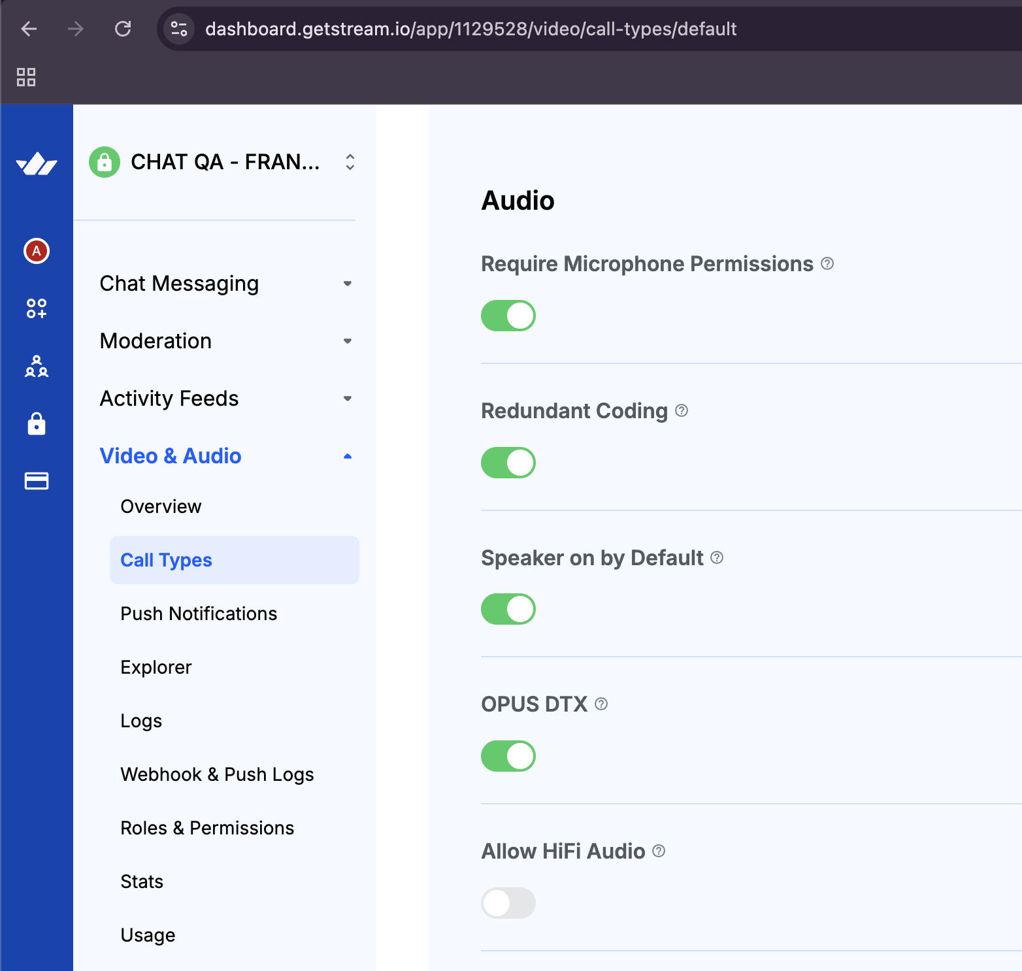
Task: Click help icon beside OPUS DTX
Action: click(601, 704)
